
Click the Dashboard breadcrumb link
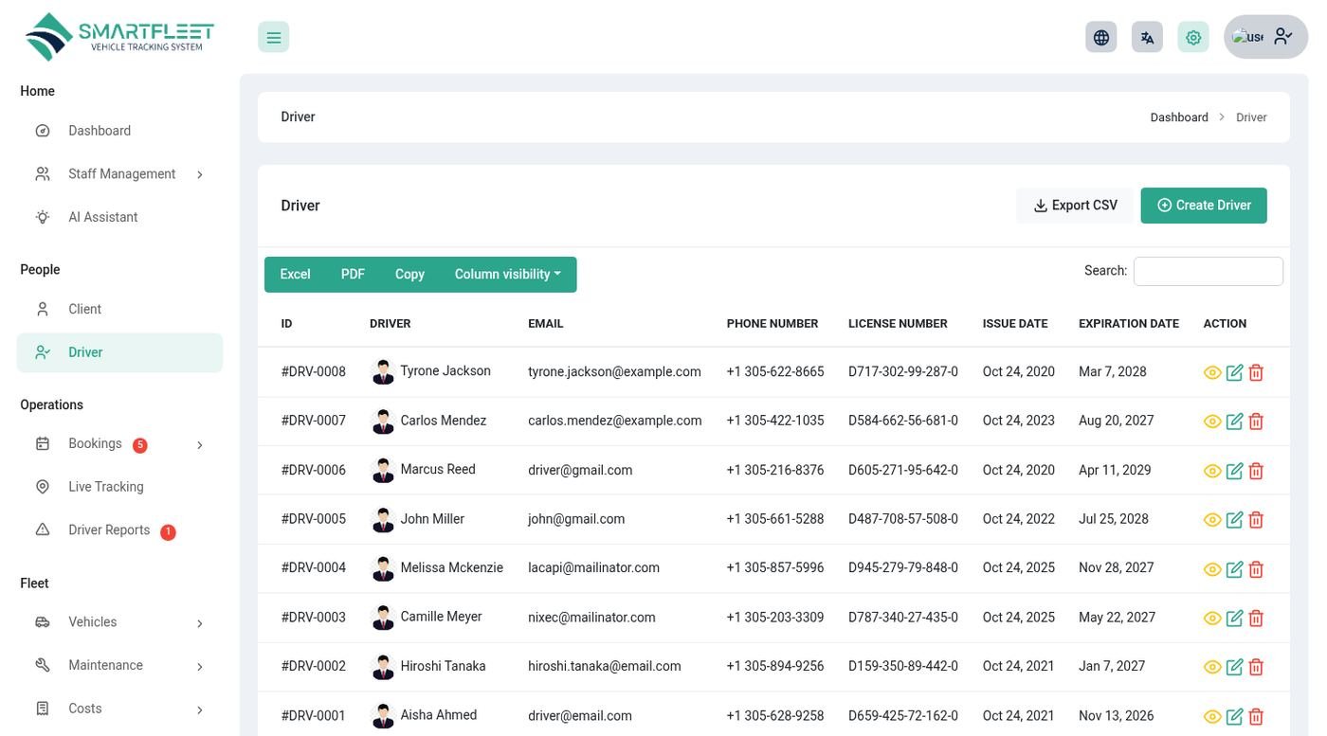pos(1179,117)
